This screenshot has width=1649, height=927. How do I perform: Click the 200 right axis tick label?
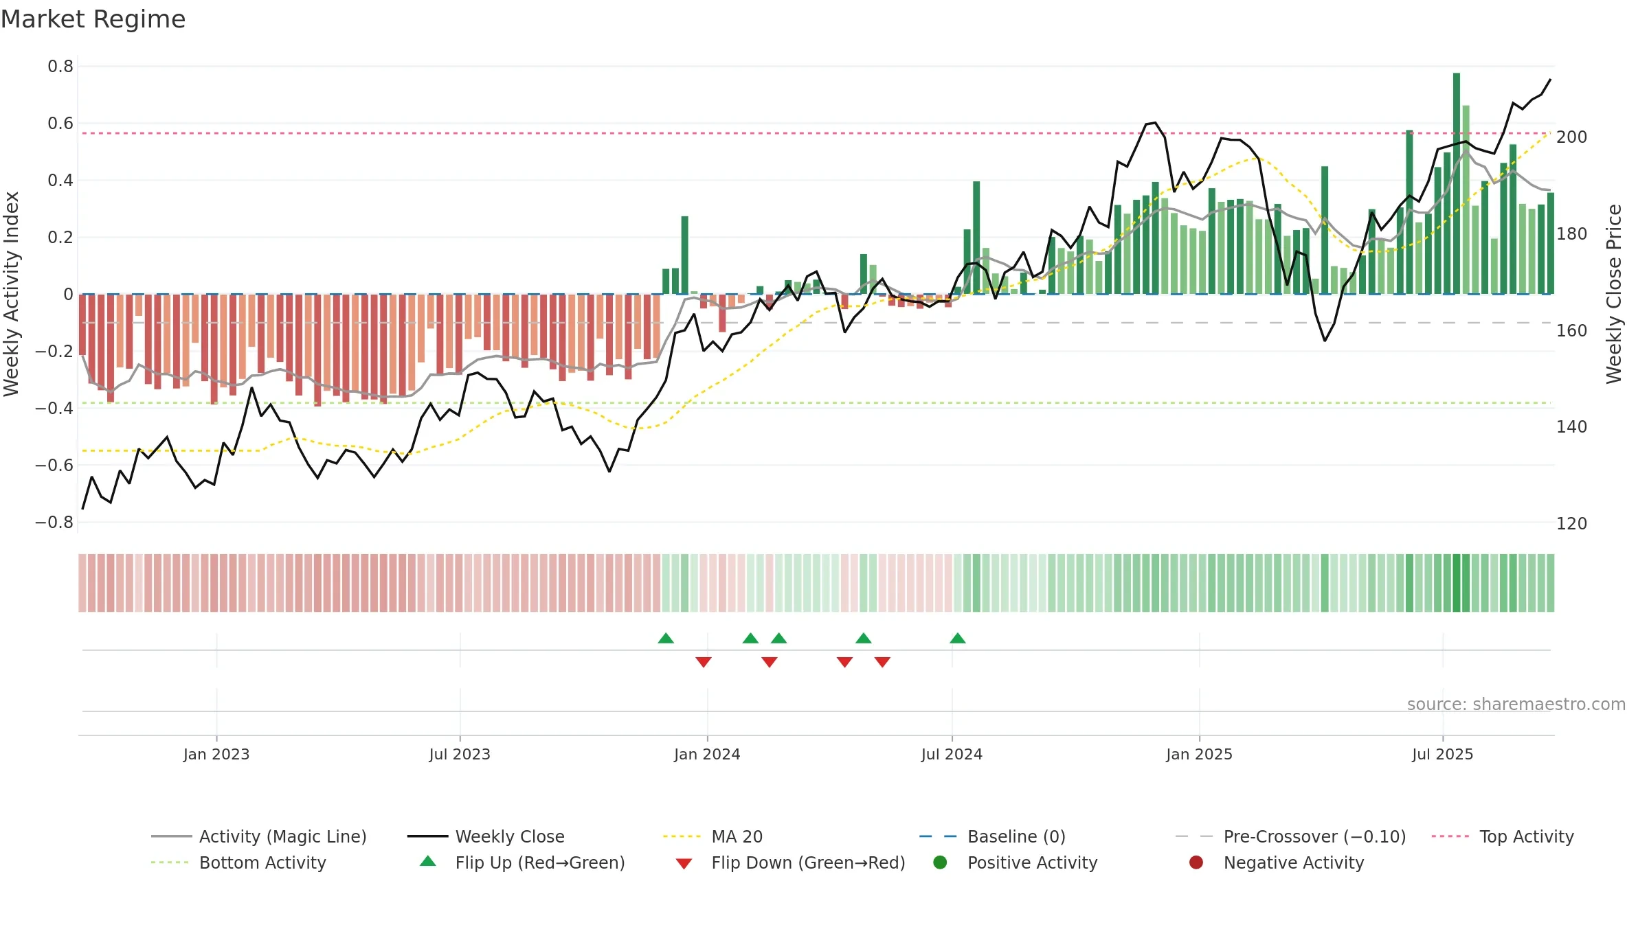pos(1572,137)
